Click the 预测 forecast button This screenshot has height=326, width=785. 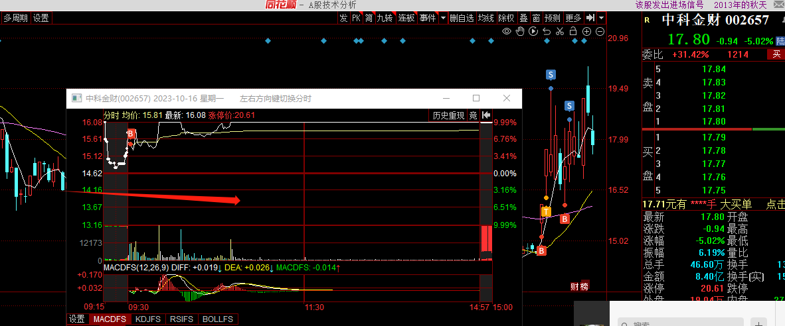coord(553,18)
